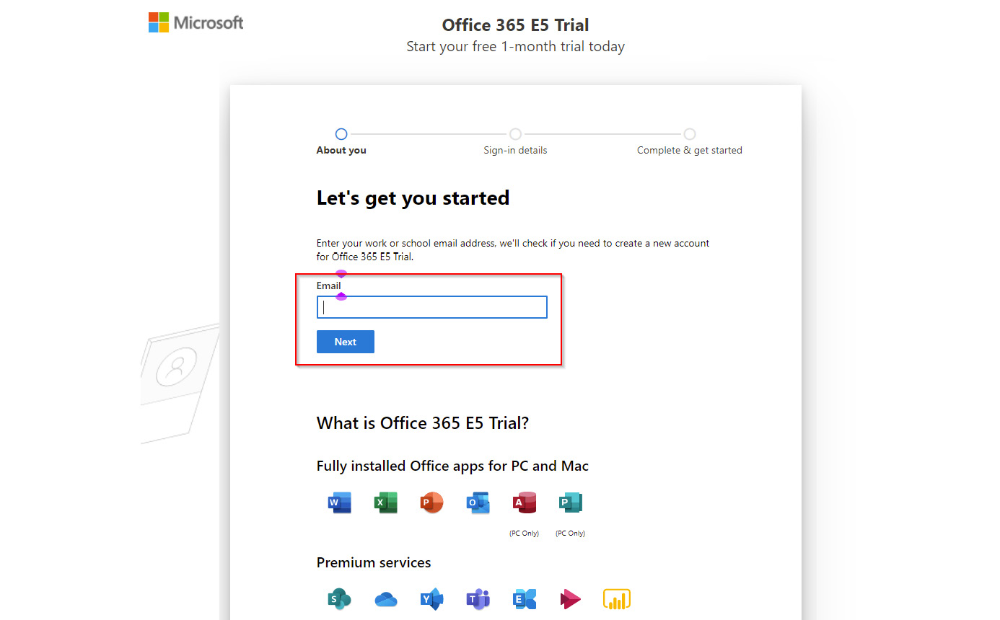Click 'What is Office 365 E5 Trial?' heading

pos(423,423)
